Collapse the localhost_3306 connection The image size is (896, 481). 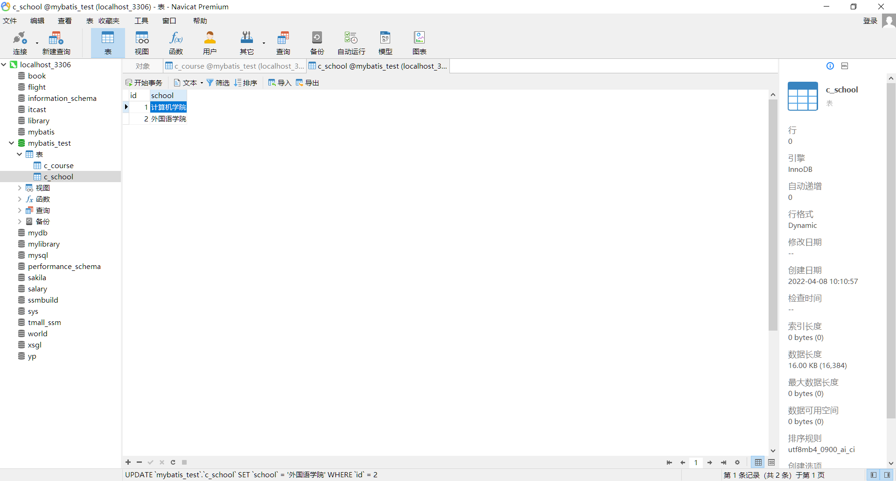[4, 64]
